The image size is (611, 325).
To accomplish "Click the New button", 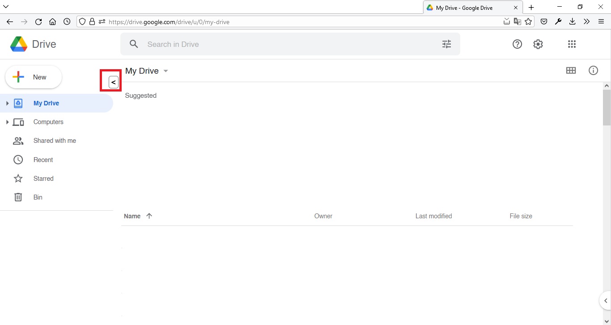I will [x=33, y=77].
